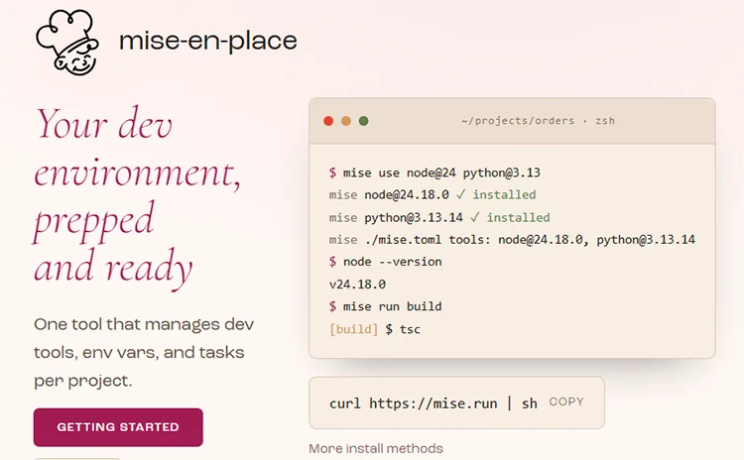Viewport: 744px width, 460px height.
Task: Click the green terminal window dot
Action: point(363,121)
